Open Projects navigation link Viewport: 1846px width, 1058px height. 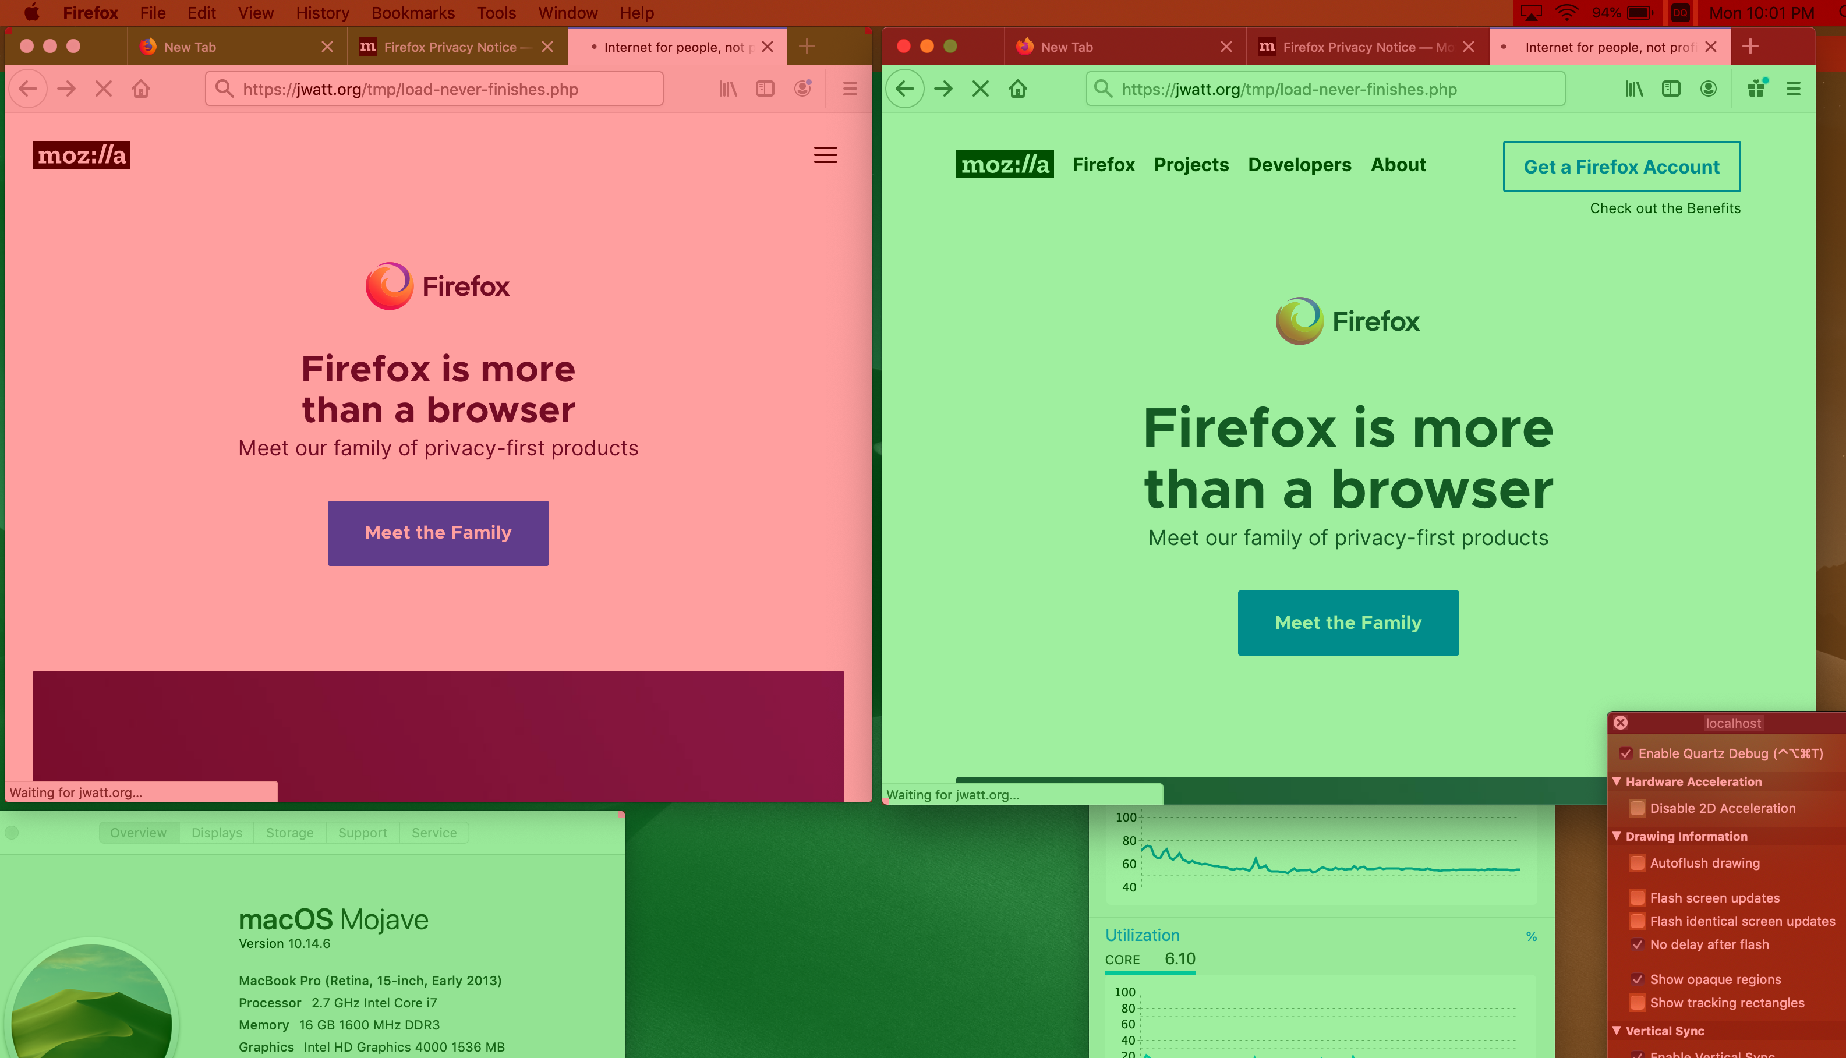pyautogui.click(x=1191, y=165)
